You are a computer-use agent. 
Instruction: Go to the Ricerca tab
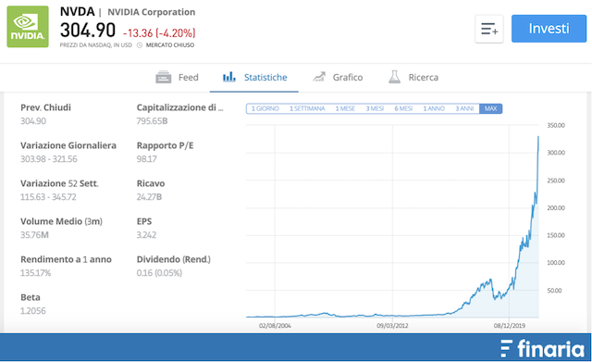[x=413, y=77]
